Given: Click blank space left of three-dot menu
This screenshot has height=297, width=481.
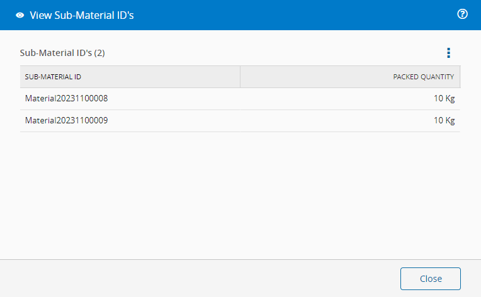Looking at the screenshot, I should (x=283, y=53).
